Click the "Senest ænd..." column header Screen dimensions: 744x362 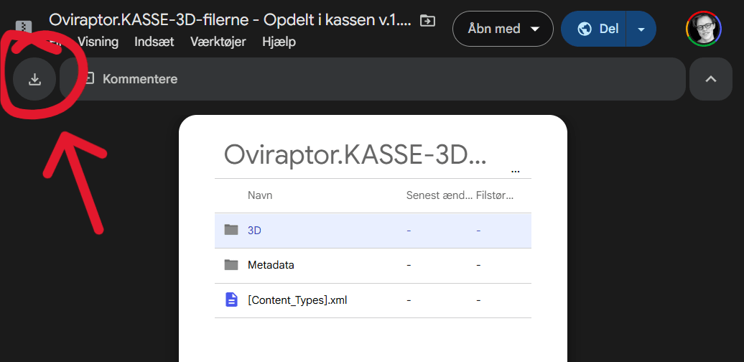tap(440, 195)
